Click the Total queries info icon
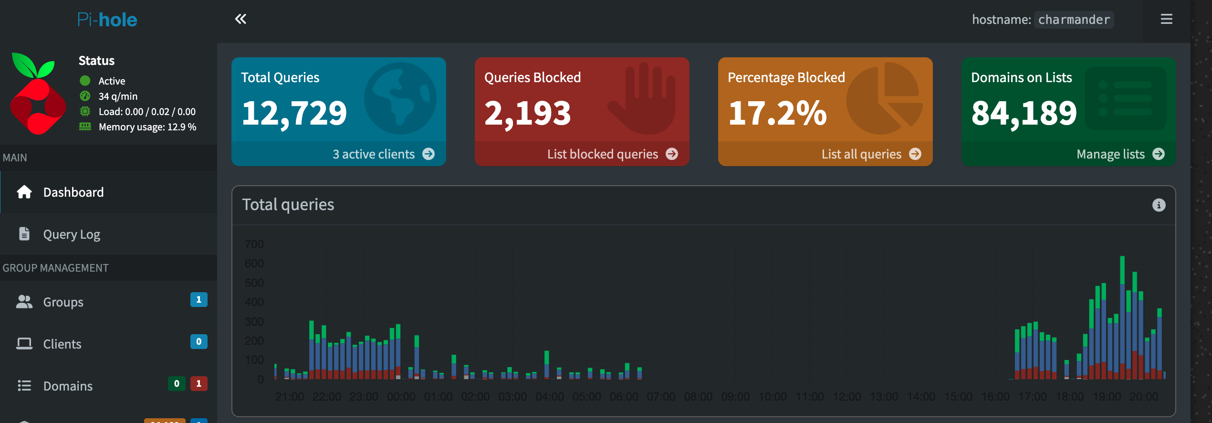 1159,205
